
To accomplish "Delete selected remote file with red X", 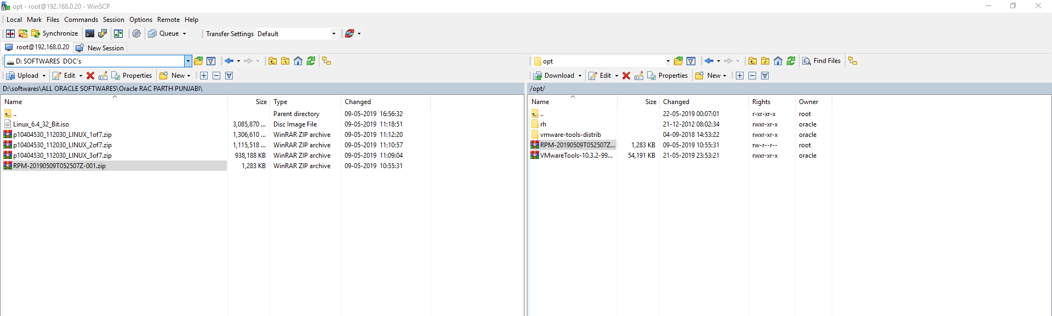I will (x=626, y=76).
